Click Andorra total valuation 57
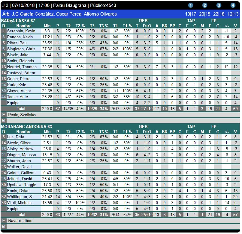 coord(235,215)
